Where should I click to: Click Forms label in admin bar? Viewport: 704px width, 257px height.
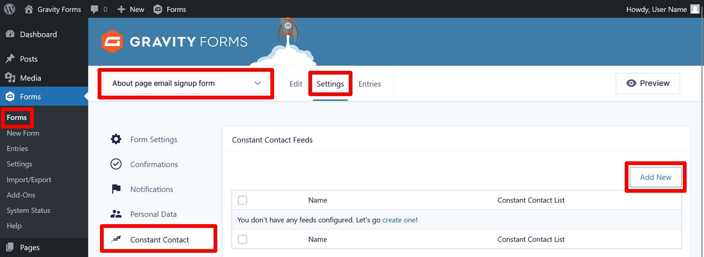[176, 9]
